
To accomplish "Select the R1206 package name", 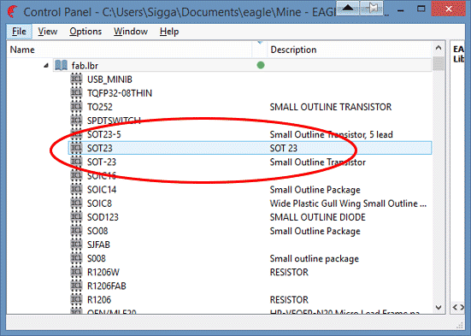I will [x=99, y=300].
